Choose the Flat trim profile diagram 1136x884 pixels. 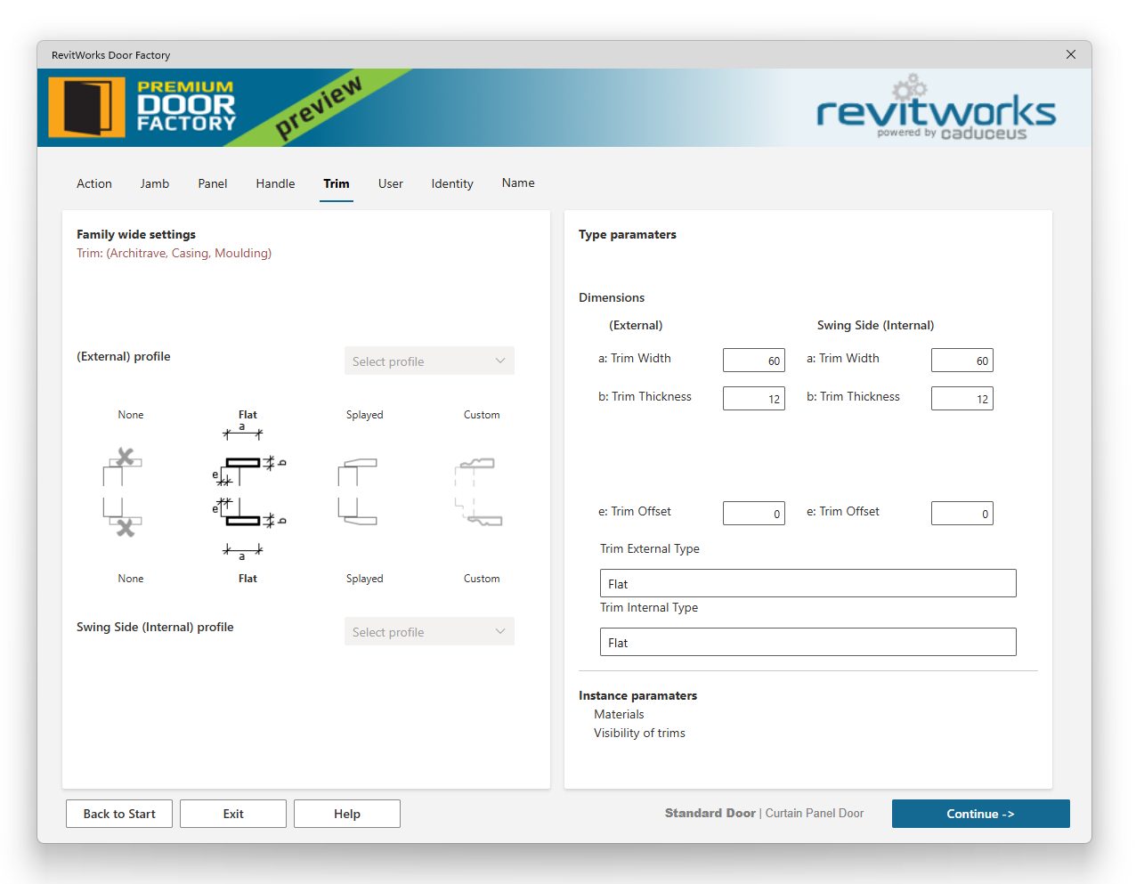tap(247, 492)
